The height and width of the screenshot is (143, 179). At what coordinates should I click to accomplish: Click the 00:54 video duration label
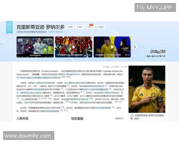coord(89,55)
